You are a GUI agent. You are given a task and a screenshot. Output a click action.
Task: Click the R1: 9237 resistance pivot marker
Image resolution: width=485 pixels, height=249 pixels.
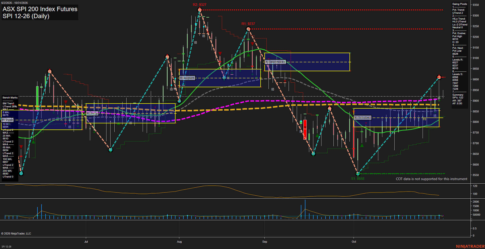point(248,29)
